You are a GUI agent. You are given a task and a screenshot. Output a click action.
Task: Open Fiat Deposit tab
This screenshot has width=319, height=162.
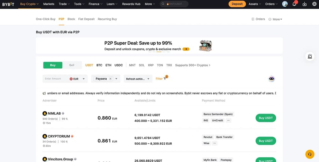(87, 19)
